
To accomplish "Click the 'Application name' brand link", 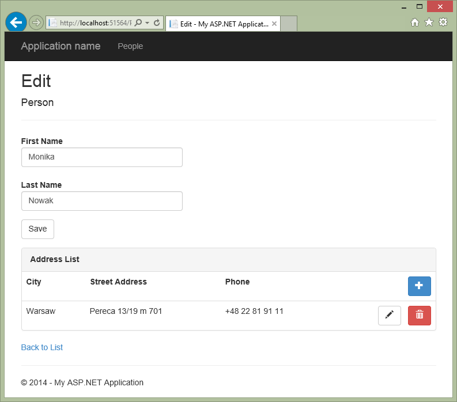I will [x=61, y=46].
